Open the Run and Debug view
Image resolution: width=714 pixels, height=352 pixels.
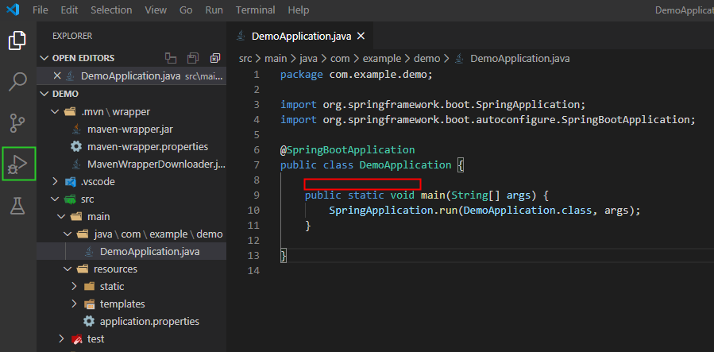pyautogui.click(x=18, y=164)
